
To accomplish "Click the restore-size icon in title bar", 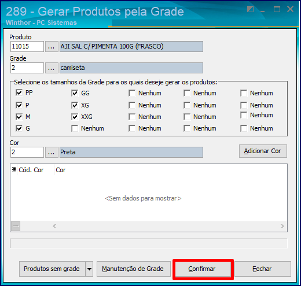I will coord(250,9).
